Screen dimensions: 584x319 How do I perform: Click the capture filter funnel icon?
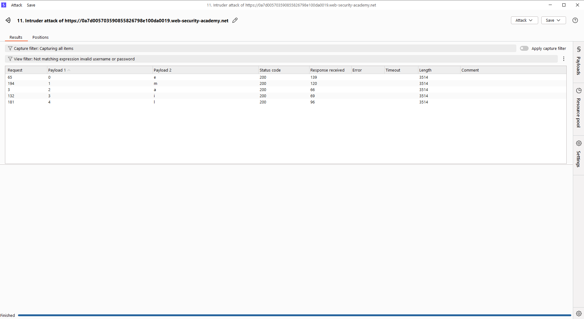pos(10,49)
